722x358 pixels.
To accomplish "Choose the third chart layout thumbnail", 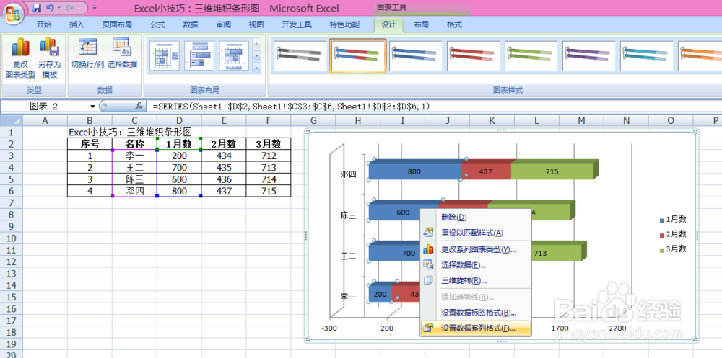I will [x=233, y=55].
